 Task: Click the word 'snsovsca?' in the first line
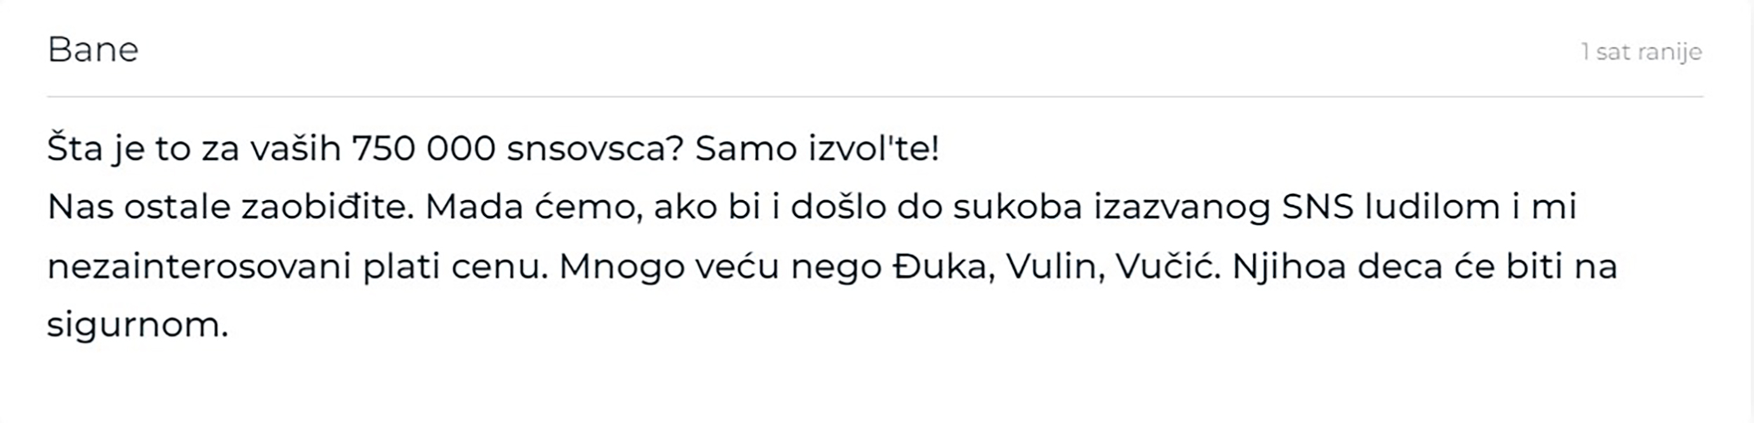point(595,148)
